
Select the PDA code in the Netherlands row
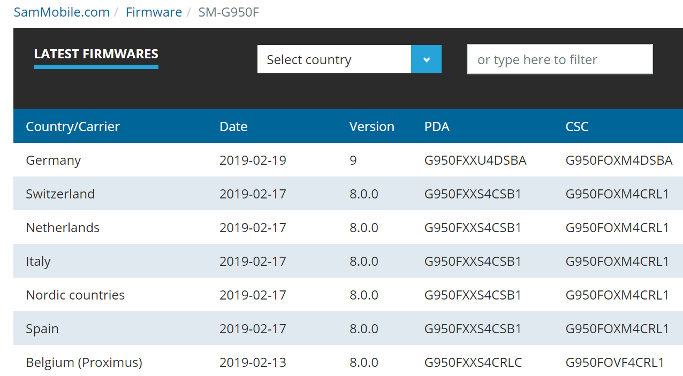473,228
